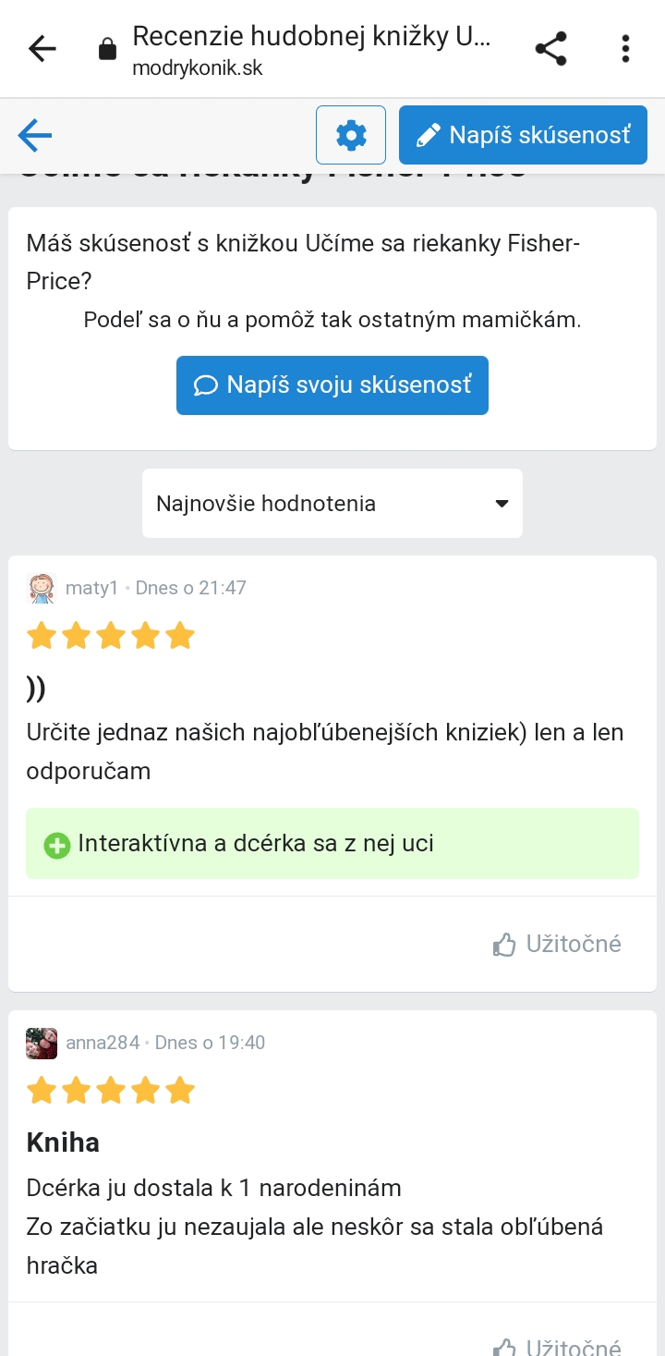665x1356 pixels.
Task: Click the first star of anna284's rating
Action: [x=41, y=1091]
